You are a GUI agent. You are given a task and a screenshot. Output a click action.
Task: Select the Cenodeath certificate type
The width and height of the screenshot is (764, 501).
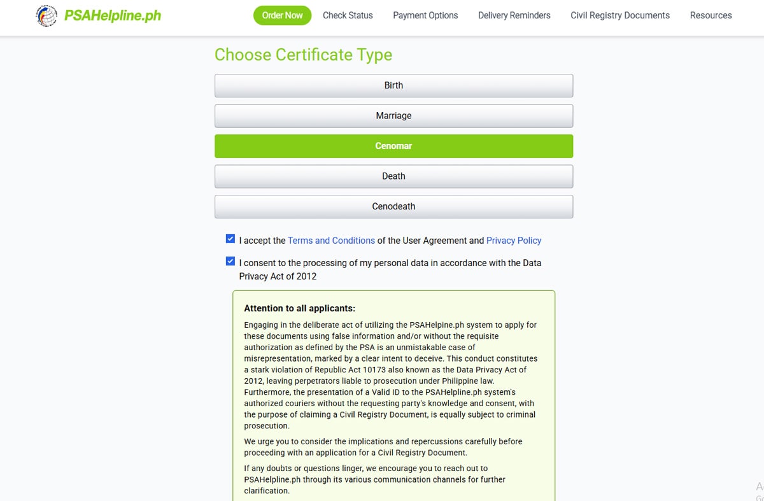click(x=393, y=206)
